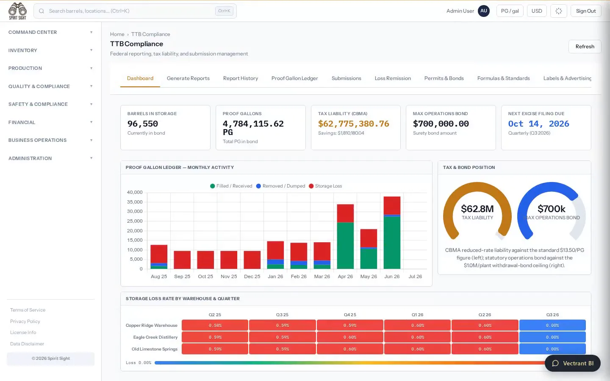Toggle Removed / Dumped legend series
This screenshot has height=381, width=610.
coord(280,186)
